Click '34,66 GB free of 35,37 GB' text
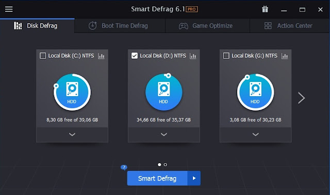 click(163, 120)
